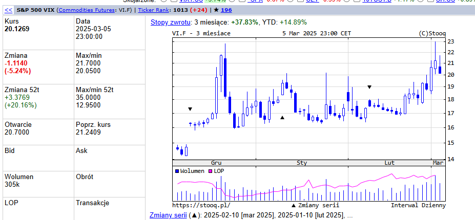The width and height of the screenshot is (475, 220).
Task: Select the Kurs value 20.1269
Action: [x=17, y=29]
